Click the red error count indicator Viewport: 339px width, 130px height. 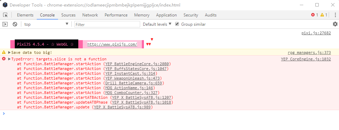pos(315,15)
